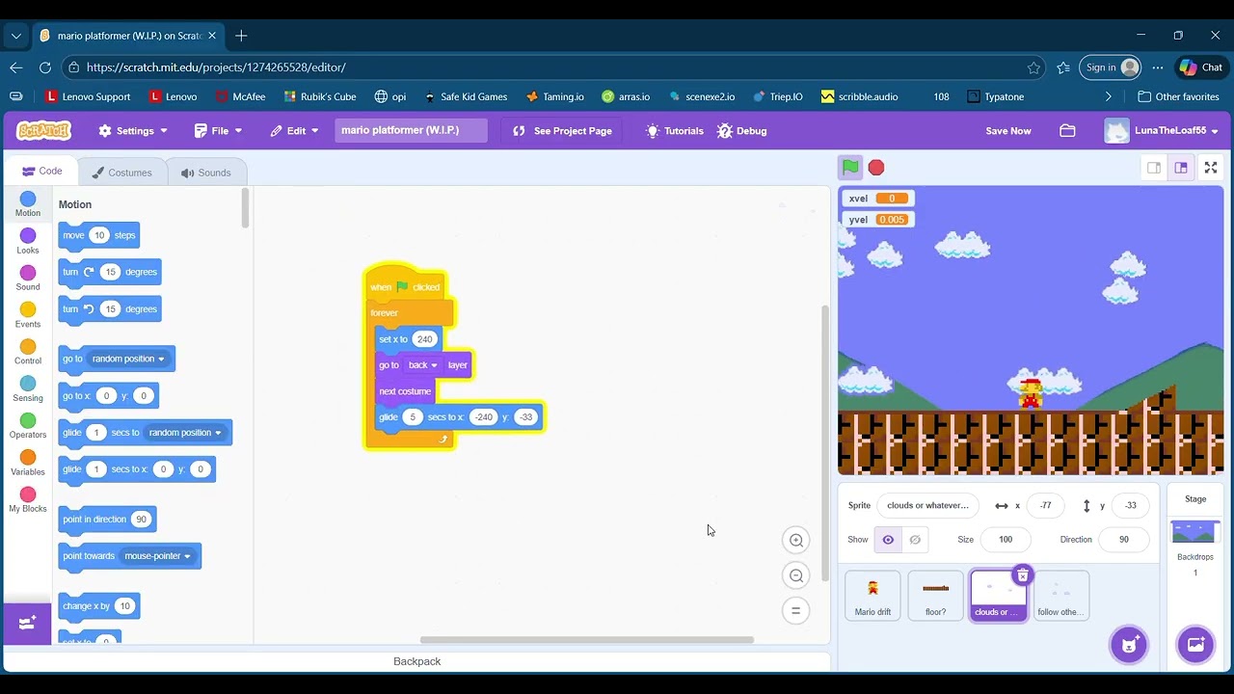1234x694 pixels.
Task: Zoom in the code workspace
Action: pyautogui.click(x=796, y=540)
